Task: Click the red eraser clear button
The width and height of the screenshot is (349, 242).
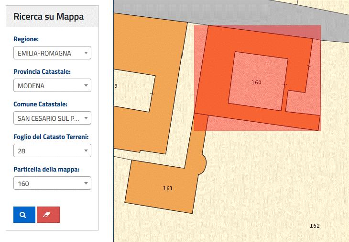Action: click(48, 215)
